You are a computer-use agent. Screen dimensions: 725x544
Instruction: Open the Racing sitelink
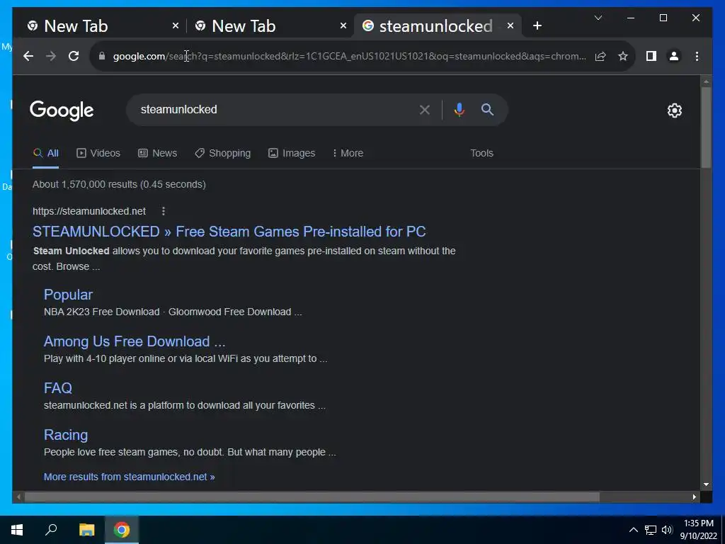pos(66,435)
